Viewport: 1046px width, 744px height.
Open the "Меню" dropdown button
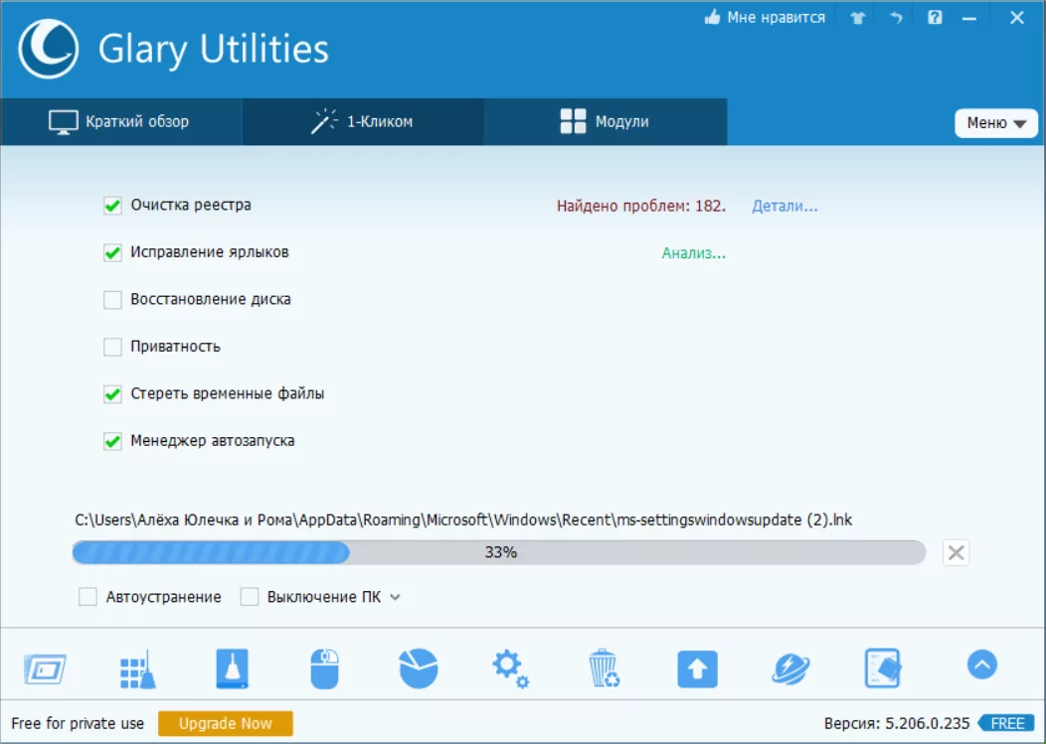tap(995, 123)
